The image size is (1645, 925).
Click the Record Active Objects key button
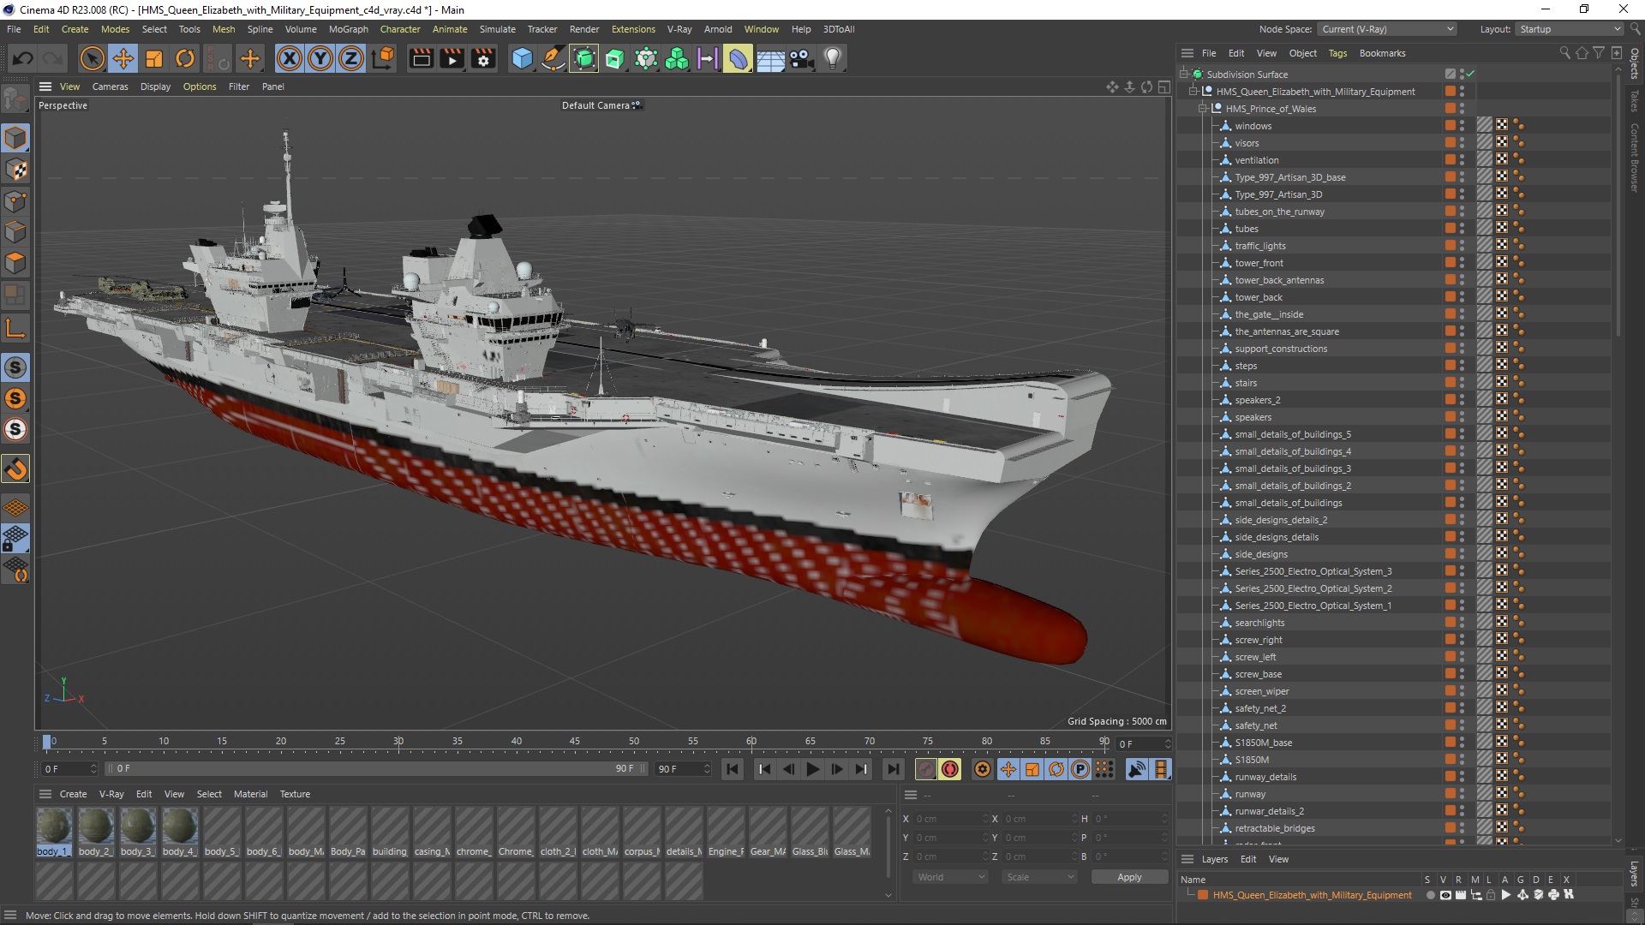(925, 769)
